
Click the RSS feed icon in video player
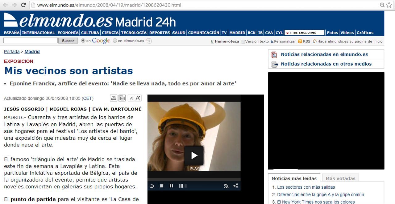(226, 186)
